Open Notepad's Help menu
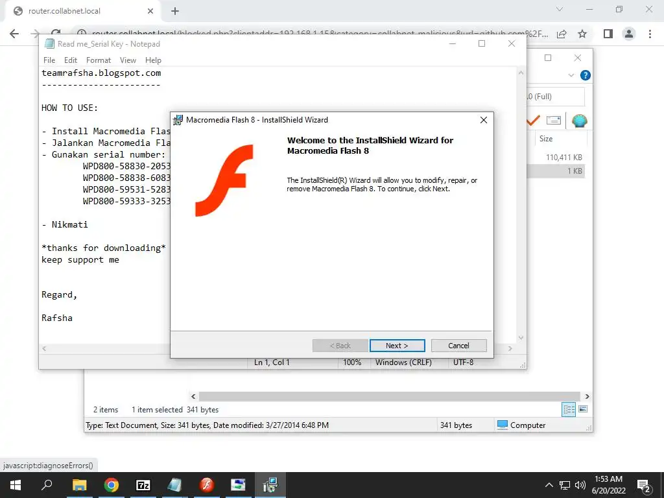The width and height of the screenshot is (664, 498). pyautogui.click(x=153, y=60)
